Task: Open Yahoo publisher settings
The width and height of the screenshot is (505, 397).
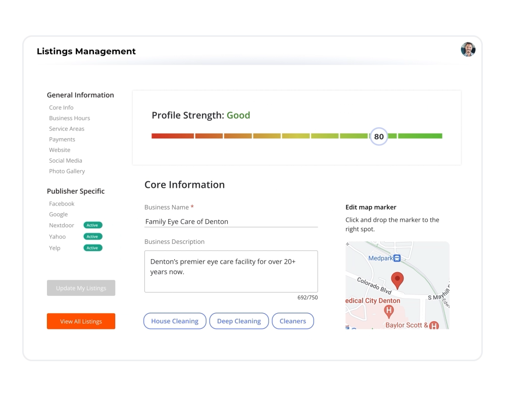Action: click(x=58, y=237)
